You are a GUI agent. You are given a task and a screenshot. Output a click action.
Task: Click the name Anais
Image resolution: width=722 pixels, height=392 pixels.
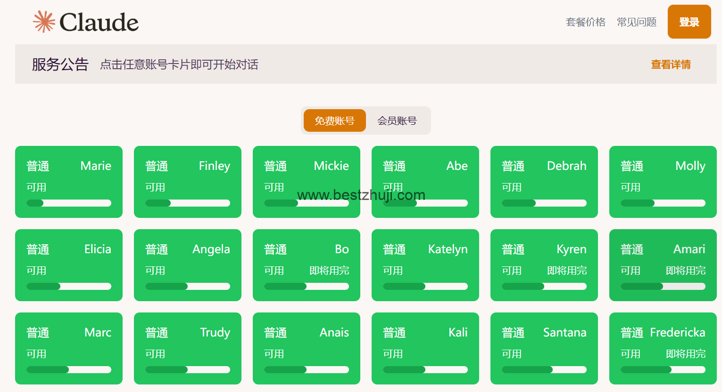click(x=334, y=332)
